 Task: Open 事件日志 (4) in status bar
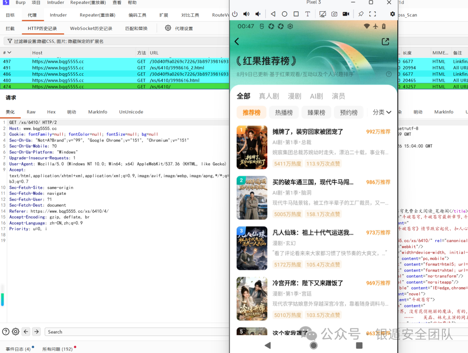coord(18,349)
